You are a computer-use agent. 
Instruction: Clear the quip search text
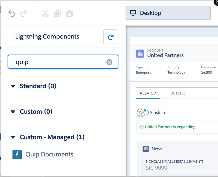(x=109, y=62)
